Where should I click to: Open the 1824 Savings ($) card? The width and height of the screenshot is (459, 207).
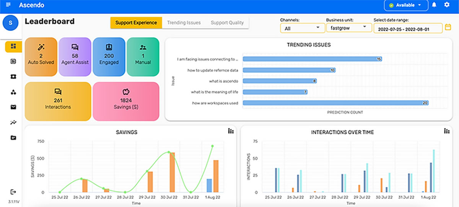click(x=126, y=101)
